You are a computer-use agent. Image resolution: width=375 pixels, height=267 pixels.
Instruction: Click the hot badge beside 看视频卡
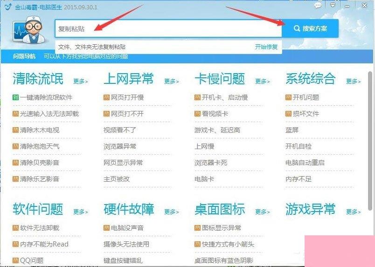coord(197,114)
